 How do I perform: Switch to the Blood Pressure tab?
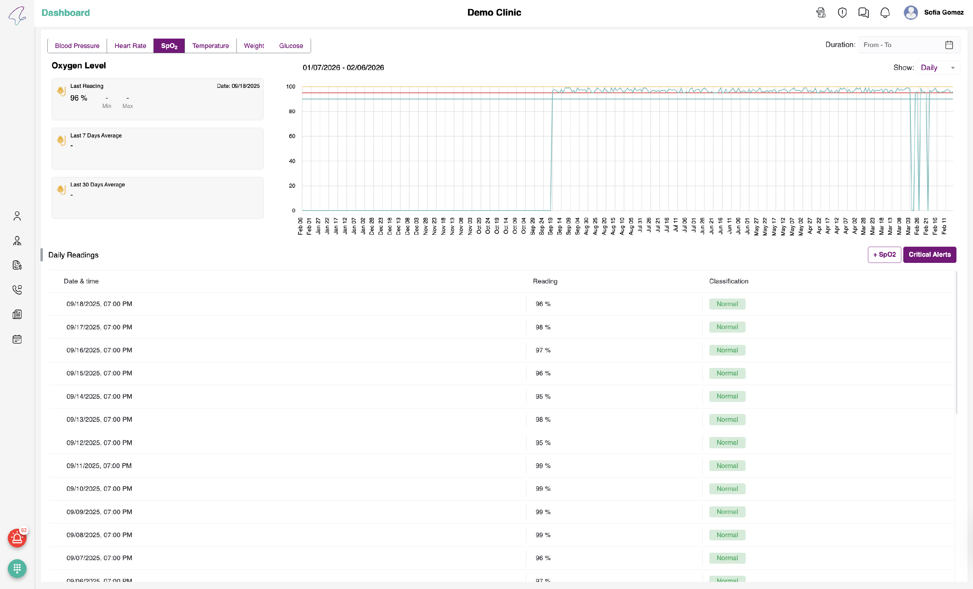click(77, 46)
